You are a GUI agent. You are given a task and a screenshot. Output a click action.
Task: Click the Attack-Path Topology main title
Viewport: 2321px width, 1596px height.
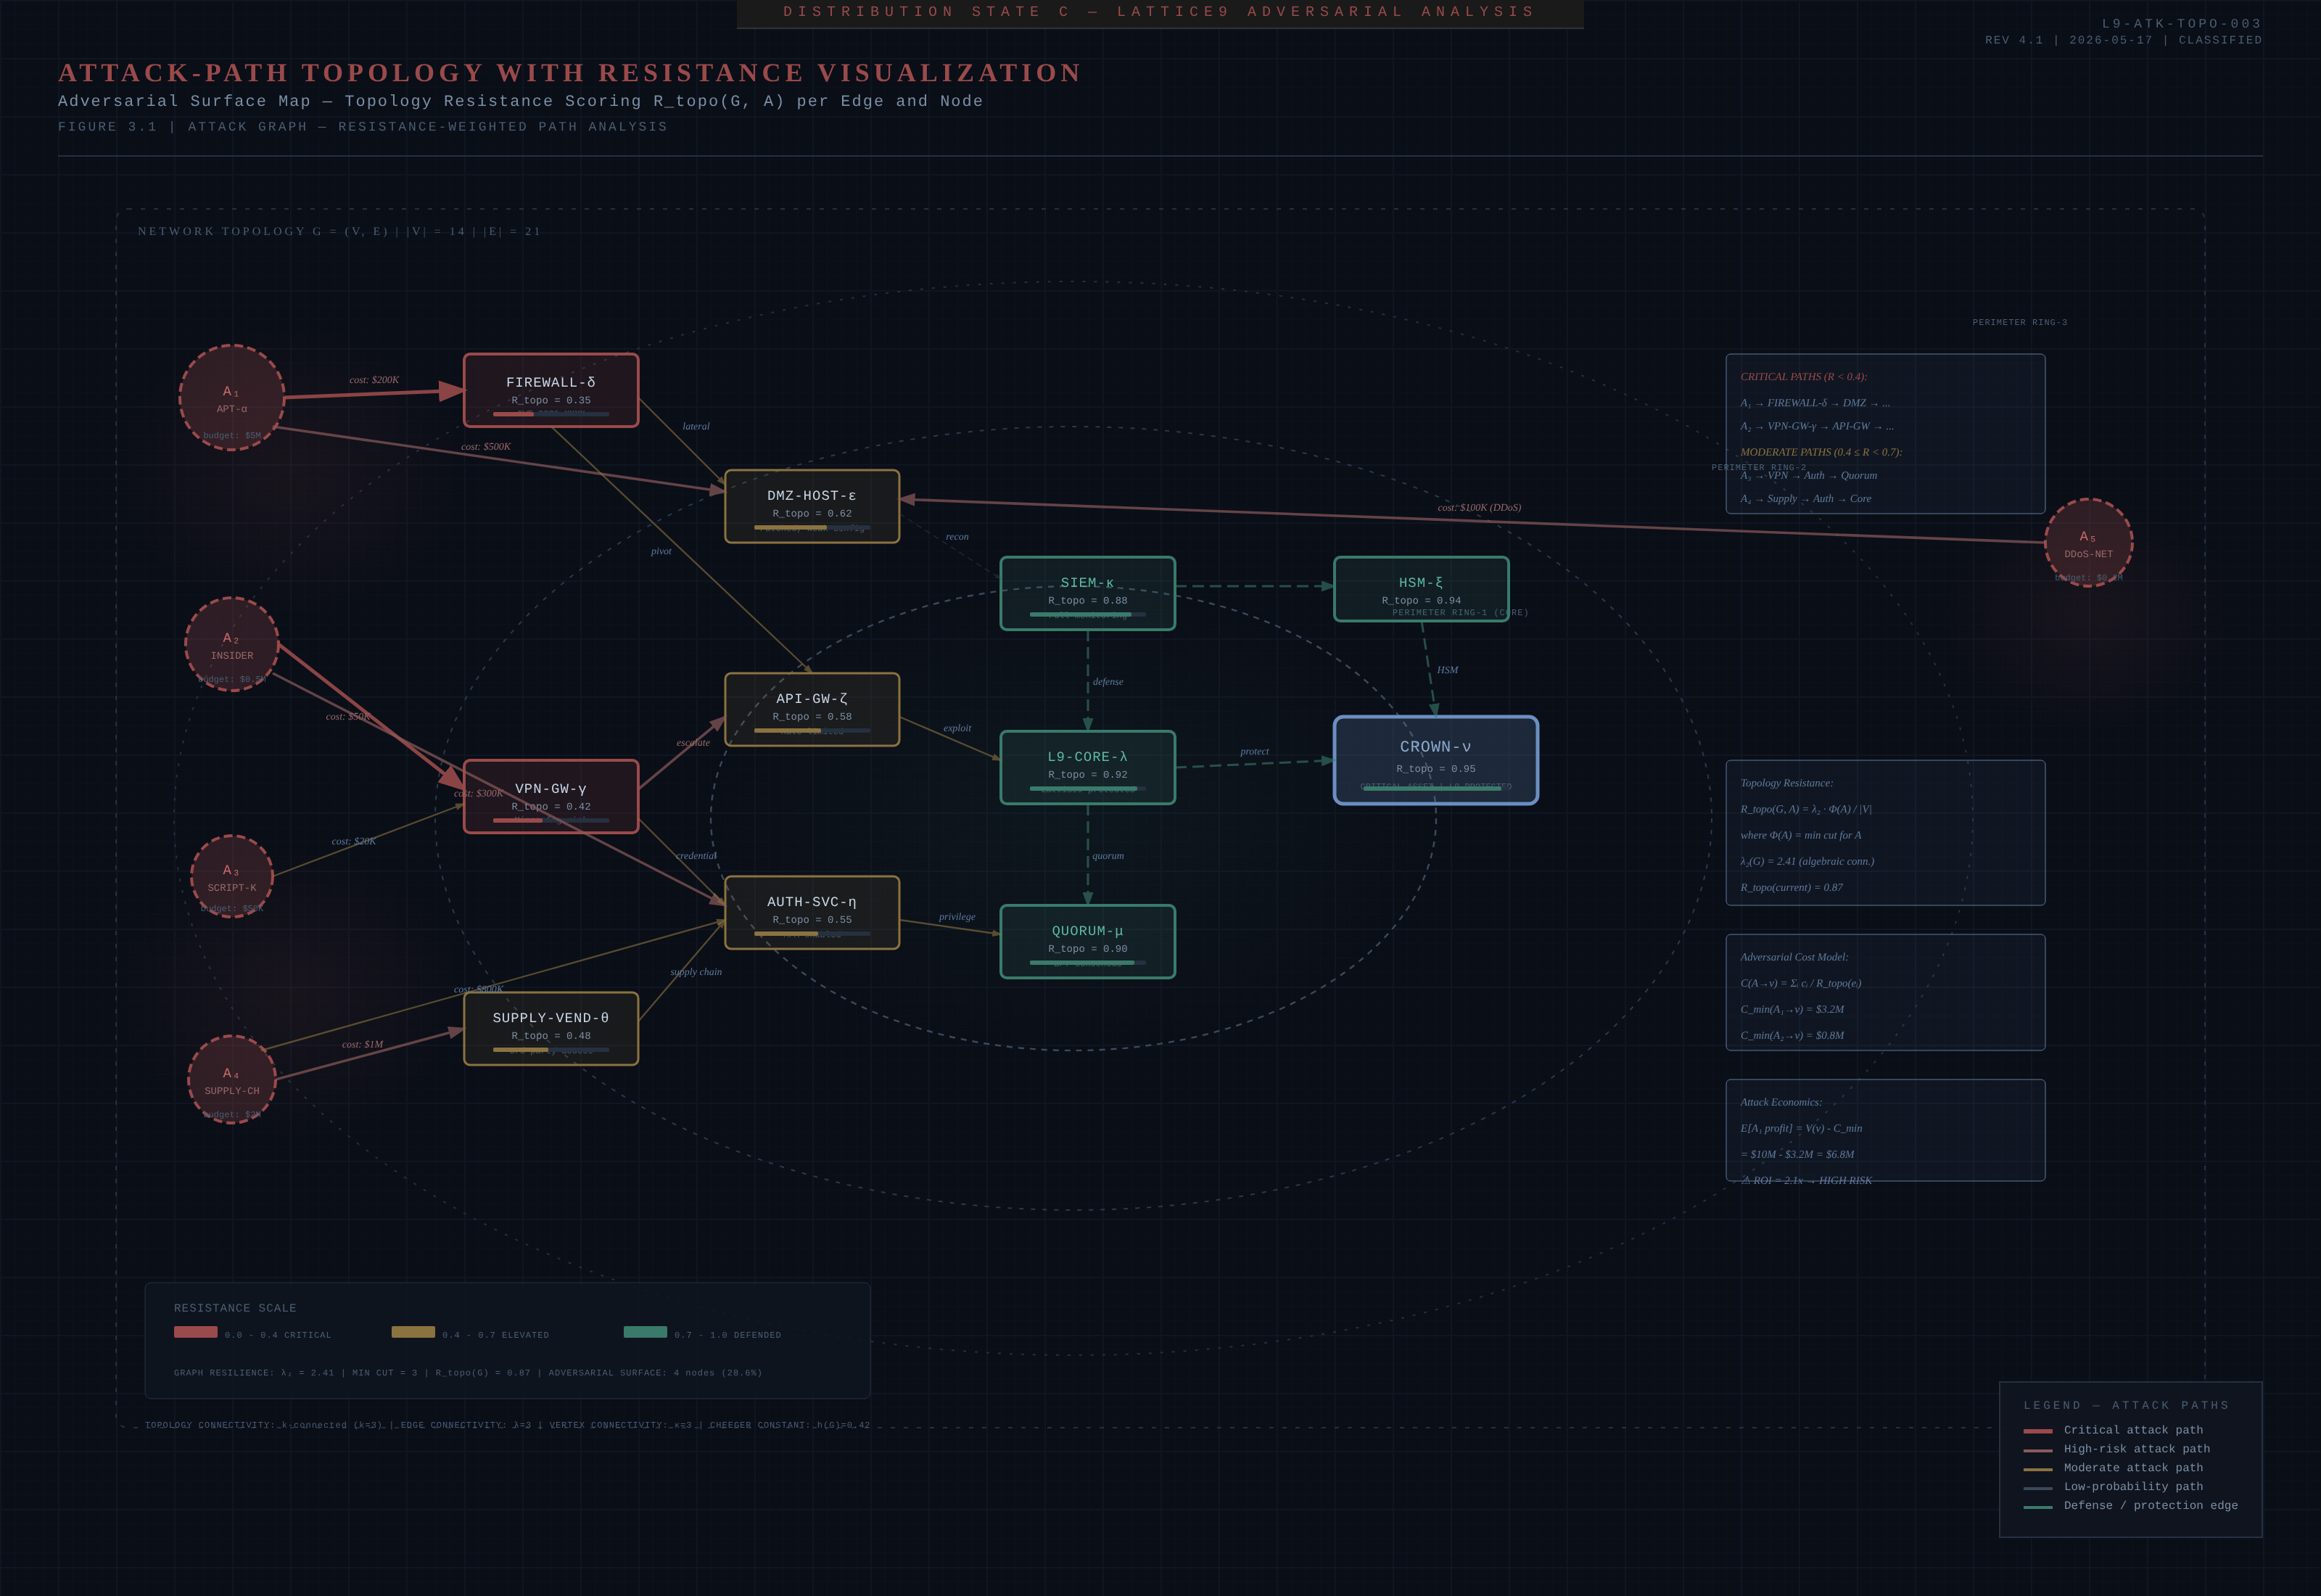[x=570, y=72]
